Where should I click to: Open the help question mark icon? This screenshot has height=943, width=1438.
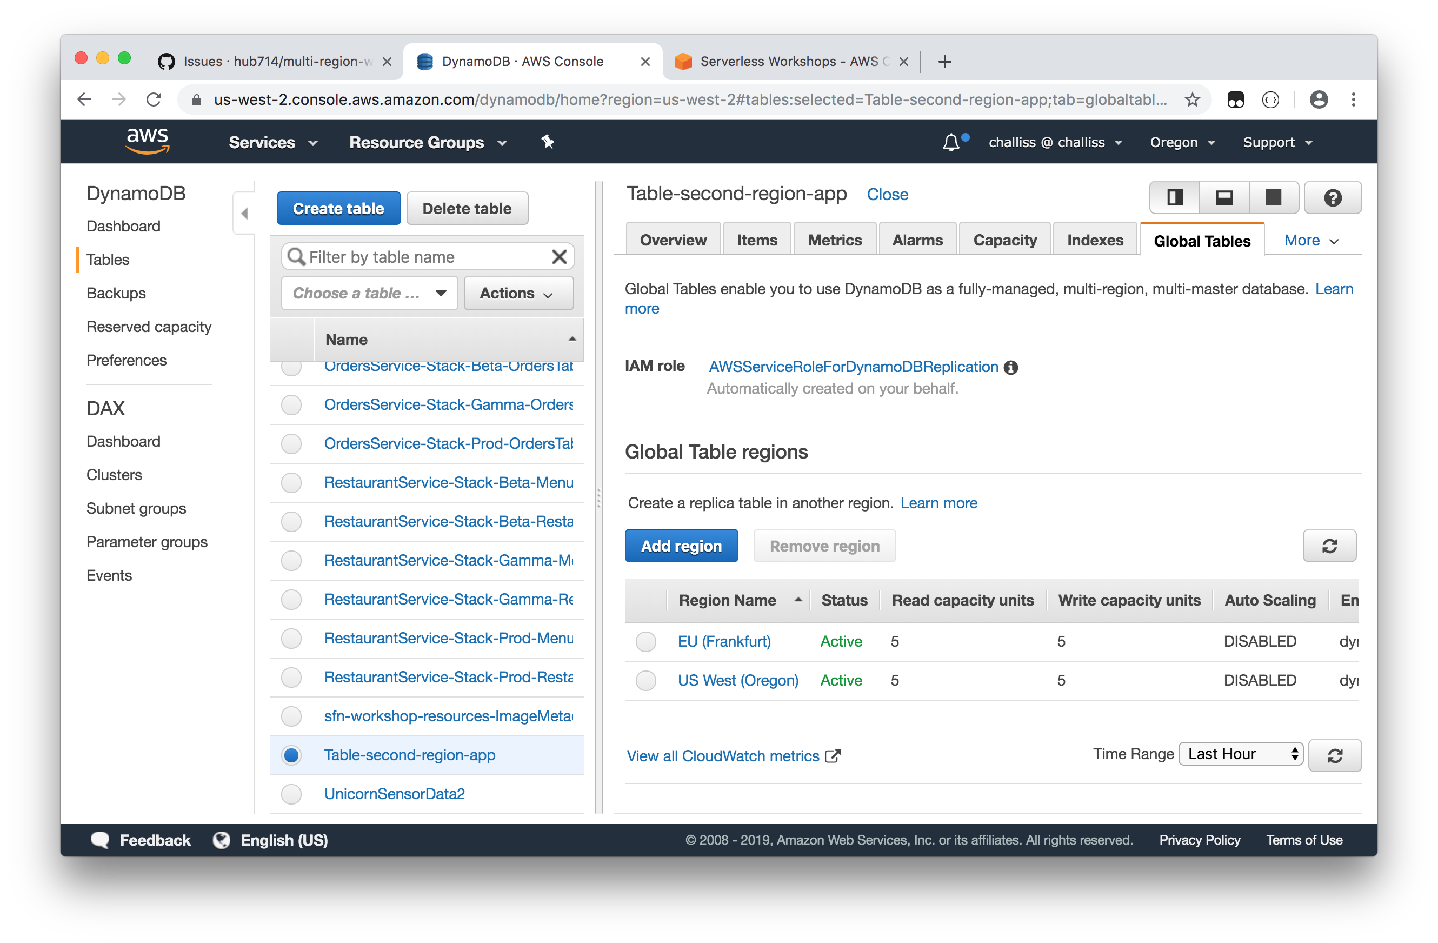tap(1332, 198)
